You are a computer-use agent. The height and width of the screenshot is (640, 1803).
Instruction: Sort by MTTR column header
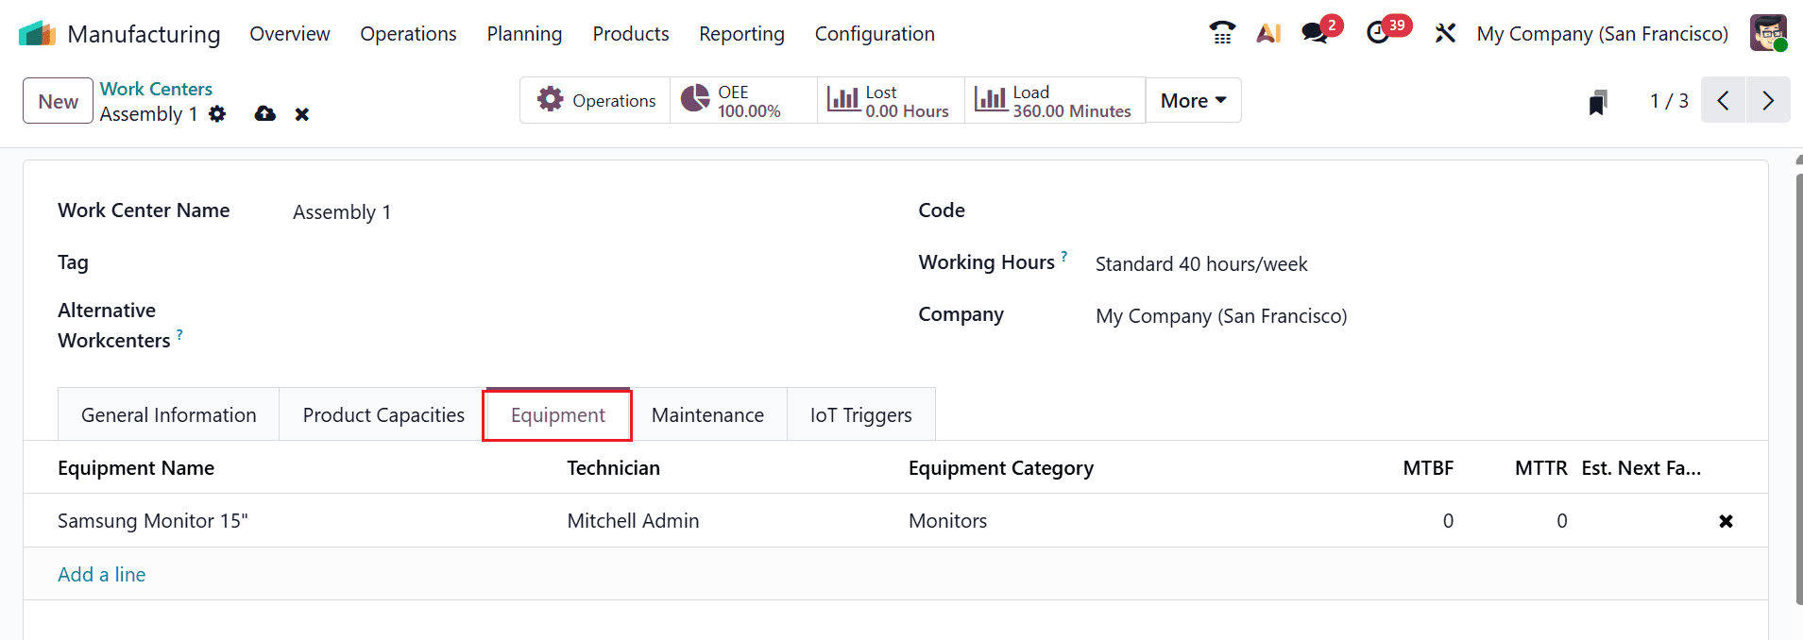point(1540,468)
